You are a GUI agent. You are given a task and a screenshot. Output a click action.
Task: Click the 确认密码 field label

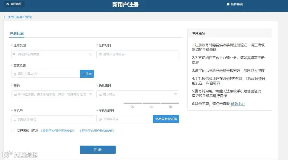pos(105,85)
